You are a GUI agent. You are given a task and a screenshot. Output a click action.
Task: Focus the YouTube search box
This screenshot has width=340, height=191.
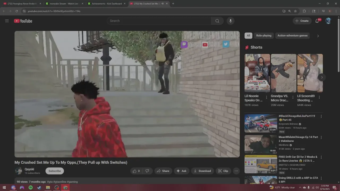tap(159, 21)
